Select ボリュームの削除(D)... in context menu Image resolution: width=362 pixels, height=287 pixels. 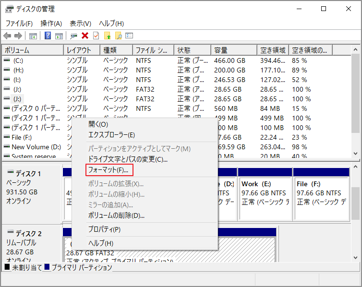coord(145,215)
